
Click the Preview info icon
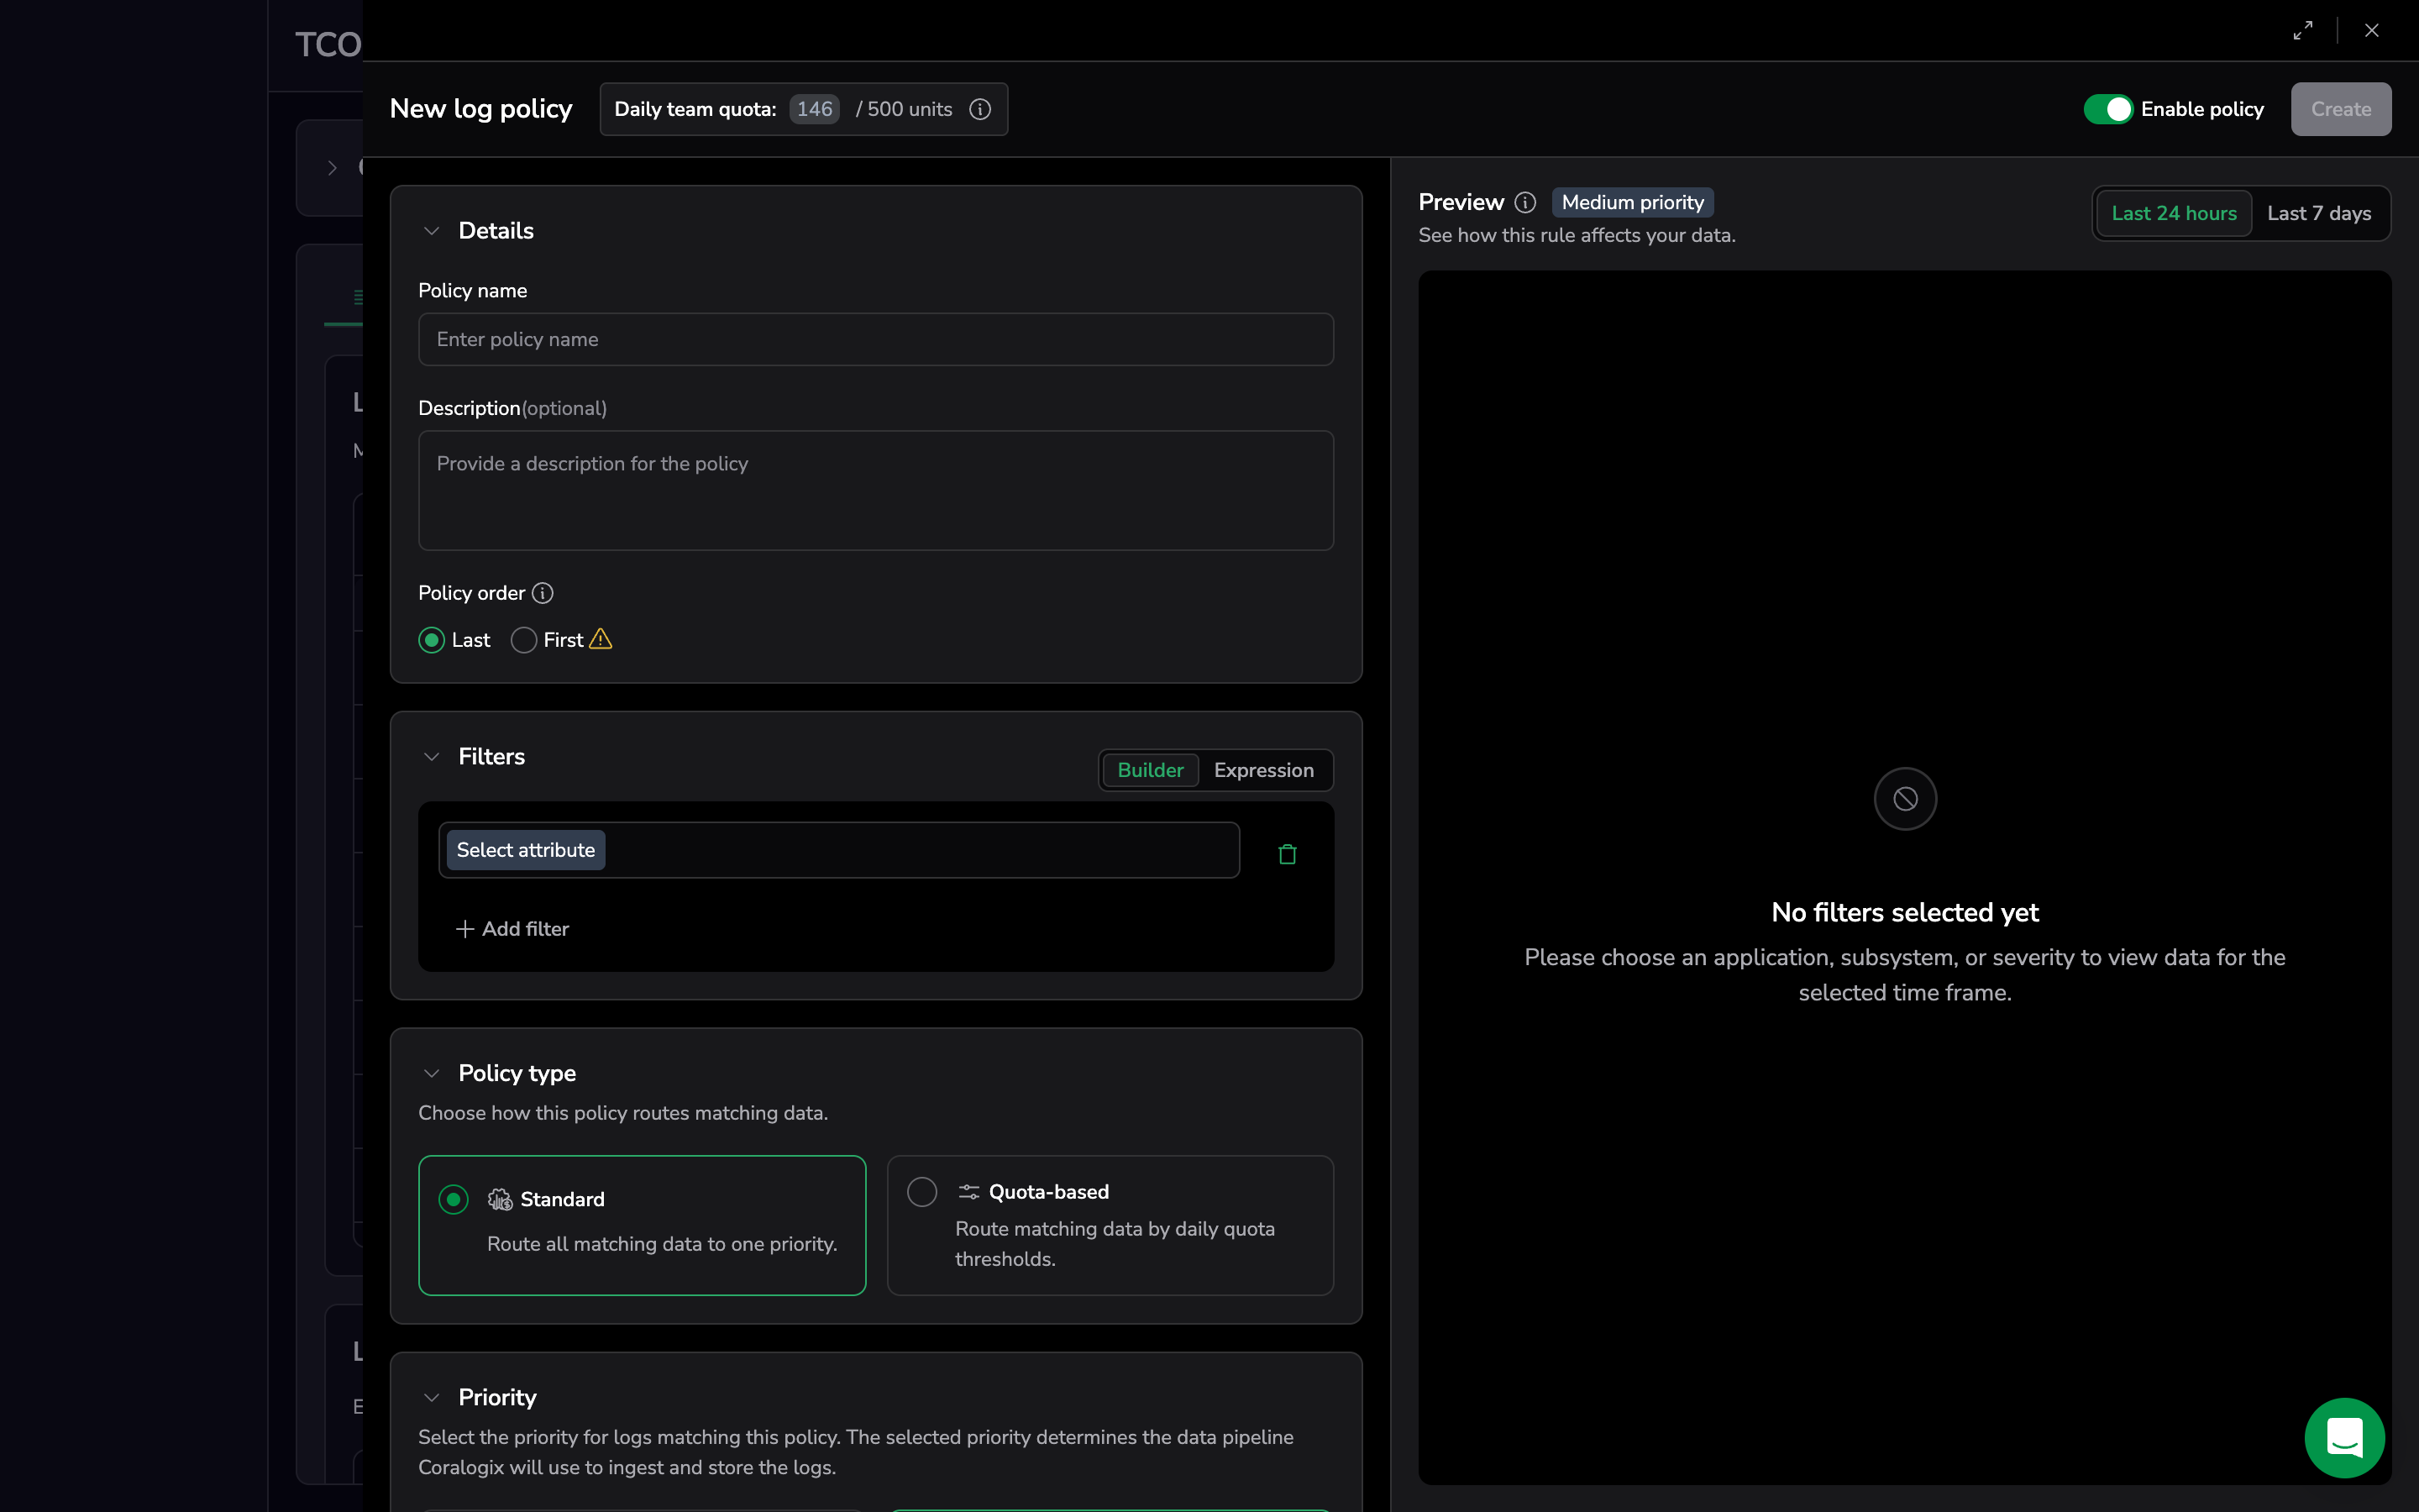(x=1524, y=203)
